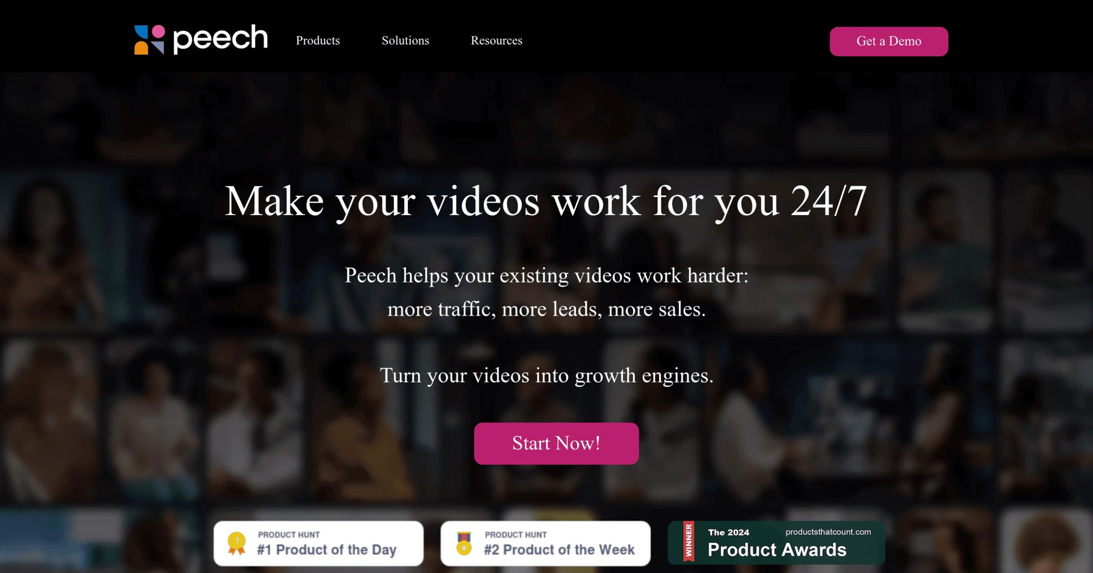The height and width of the screenshot is (573, 1093).
Task: Click the gold #1 medal ribbon icon
Action: click(237, 543)
